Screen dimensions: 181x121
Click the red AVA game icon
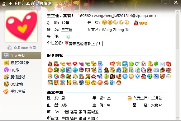coord(169,70)
